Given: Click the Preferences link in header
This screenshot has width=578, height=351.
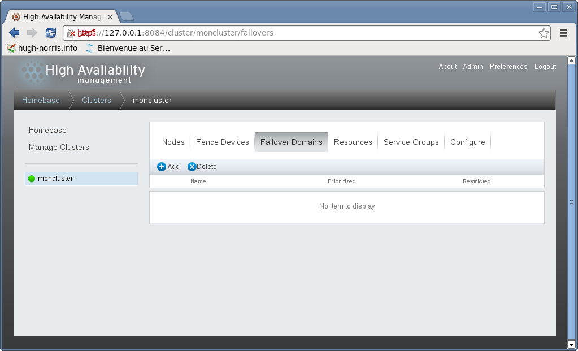Looking at the screenshot, I should click(508, 67).
